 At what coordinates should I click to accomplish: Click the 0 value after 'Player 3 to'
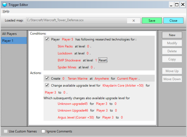64,92
